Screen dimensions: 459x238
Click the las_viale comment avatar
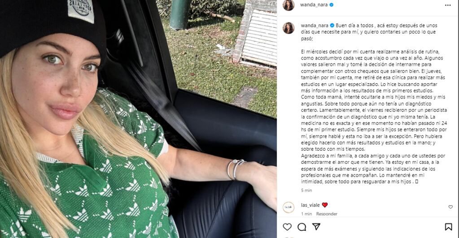(x=289, y=207)
